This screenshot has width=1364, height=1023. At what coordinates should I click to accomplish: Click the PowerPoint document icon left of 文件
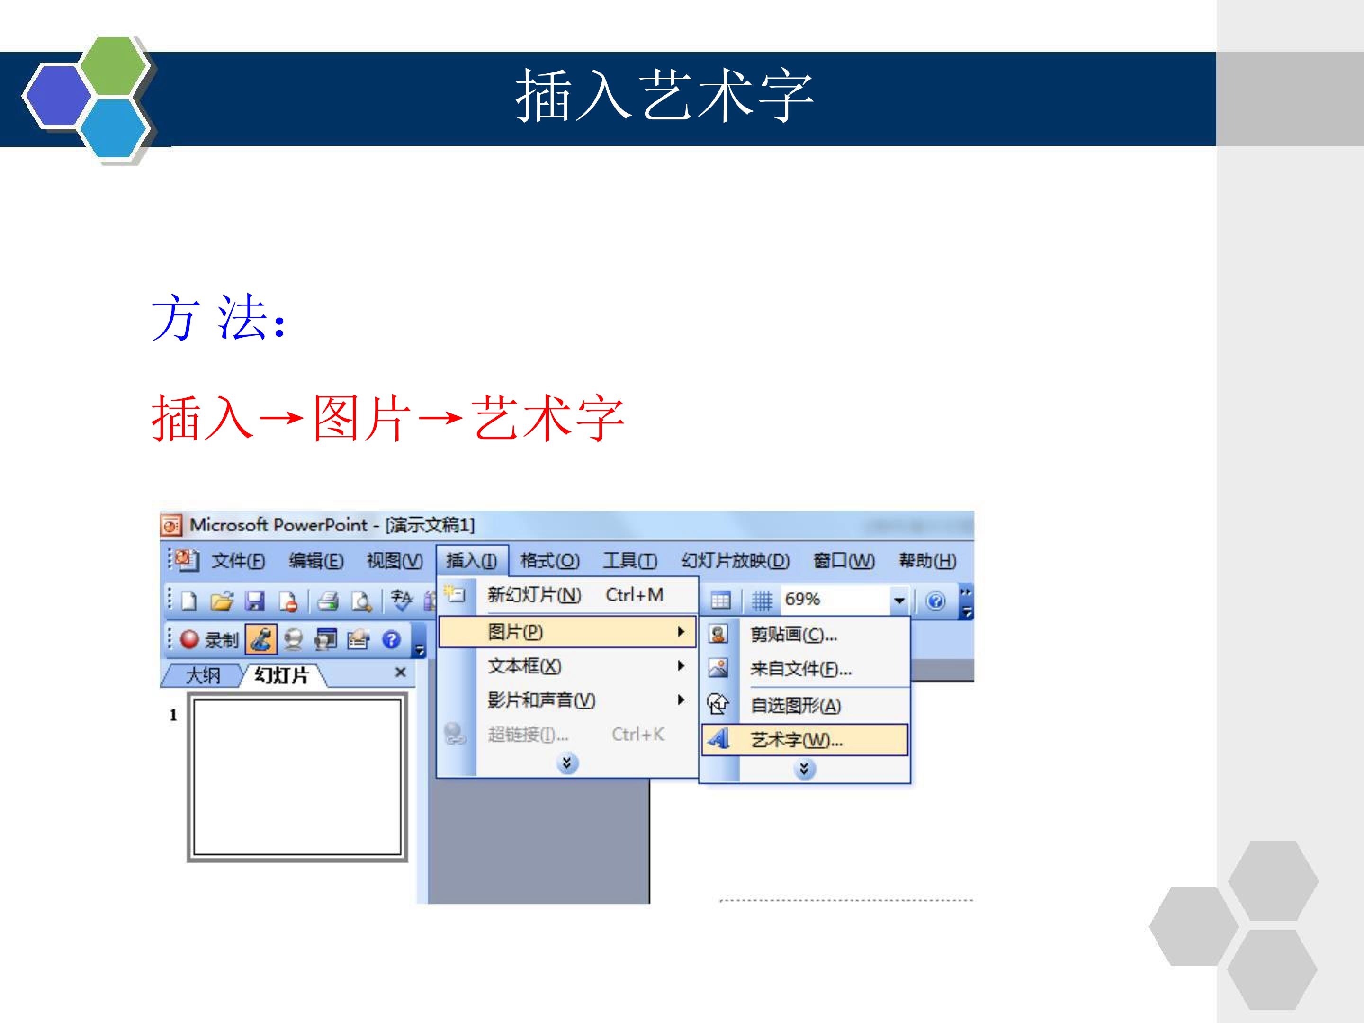(x=186, y=560)
